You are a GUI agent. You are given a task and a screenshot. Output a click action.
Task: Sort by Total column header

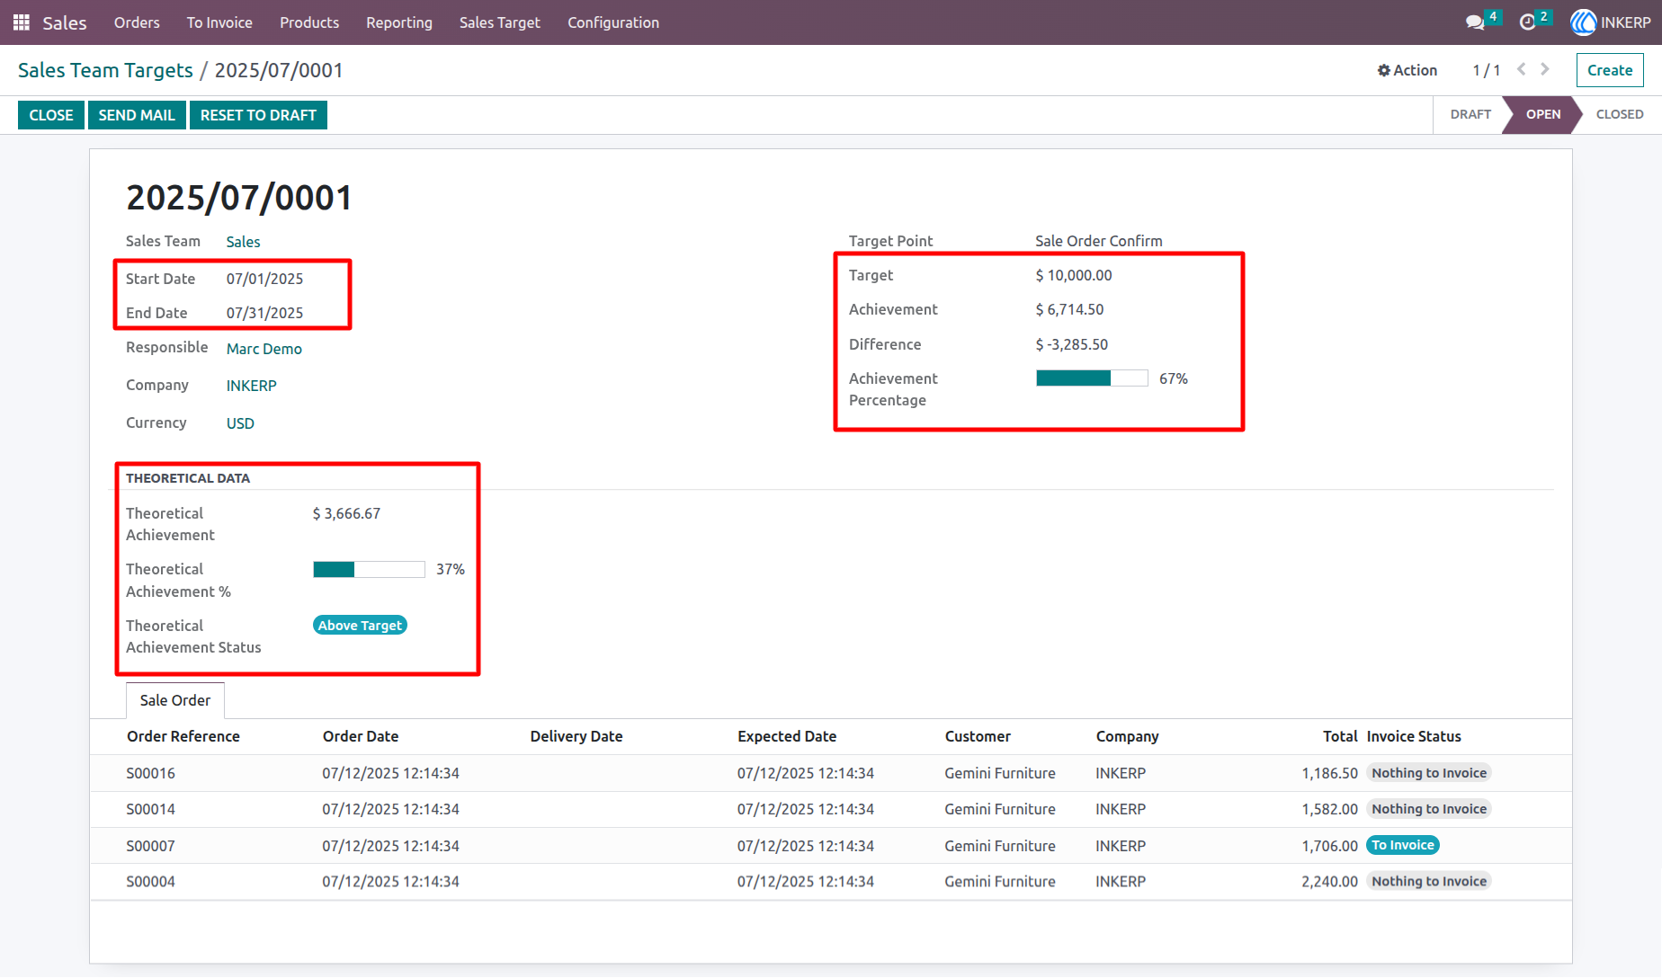click(x=1340, y=736)
